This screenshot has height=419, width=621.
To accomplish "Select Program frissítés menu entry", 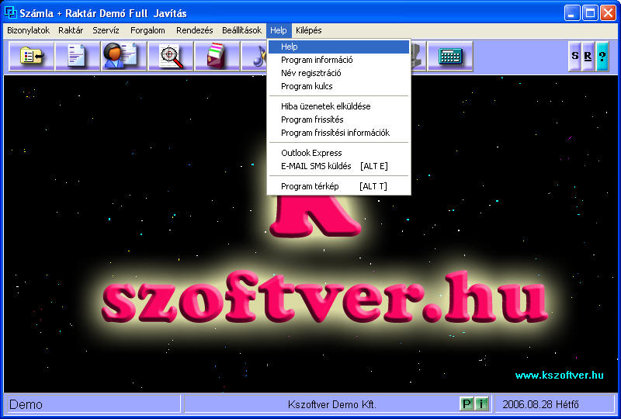I will (x=339, y=119).
